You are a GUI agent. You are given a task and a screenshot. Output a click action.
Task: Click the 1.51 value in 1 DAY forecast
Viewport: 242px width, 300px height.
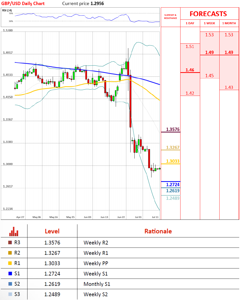click(x=190, y=46)
